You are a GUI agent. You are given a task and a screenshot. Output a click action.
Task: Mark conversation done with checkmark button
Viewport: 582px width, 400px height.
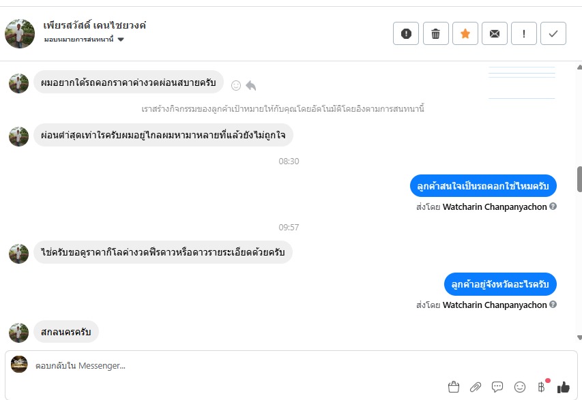click(x=553, y=33)
